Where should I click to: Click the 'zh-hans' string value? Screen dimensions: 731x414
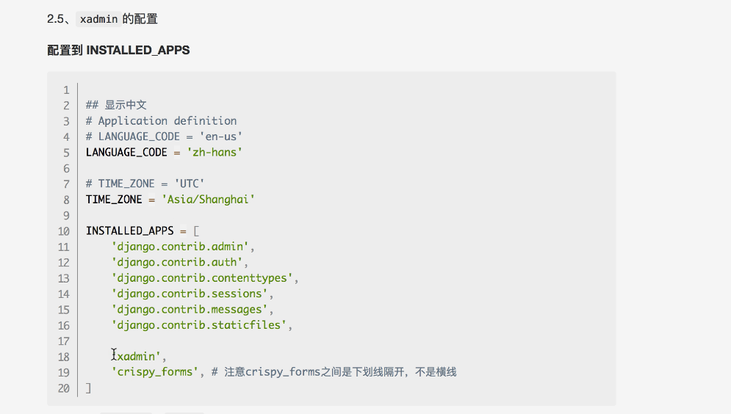pos(216,152)
